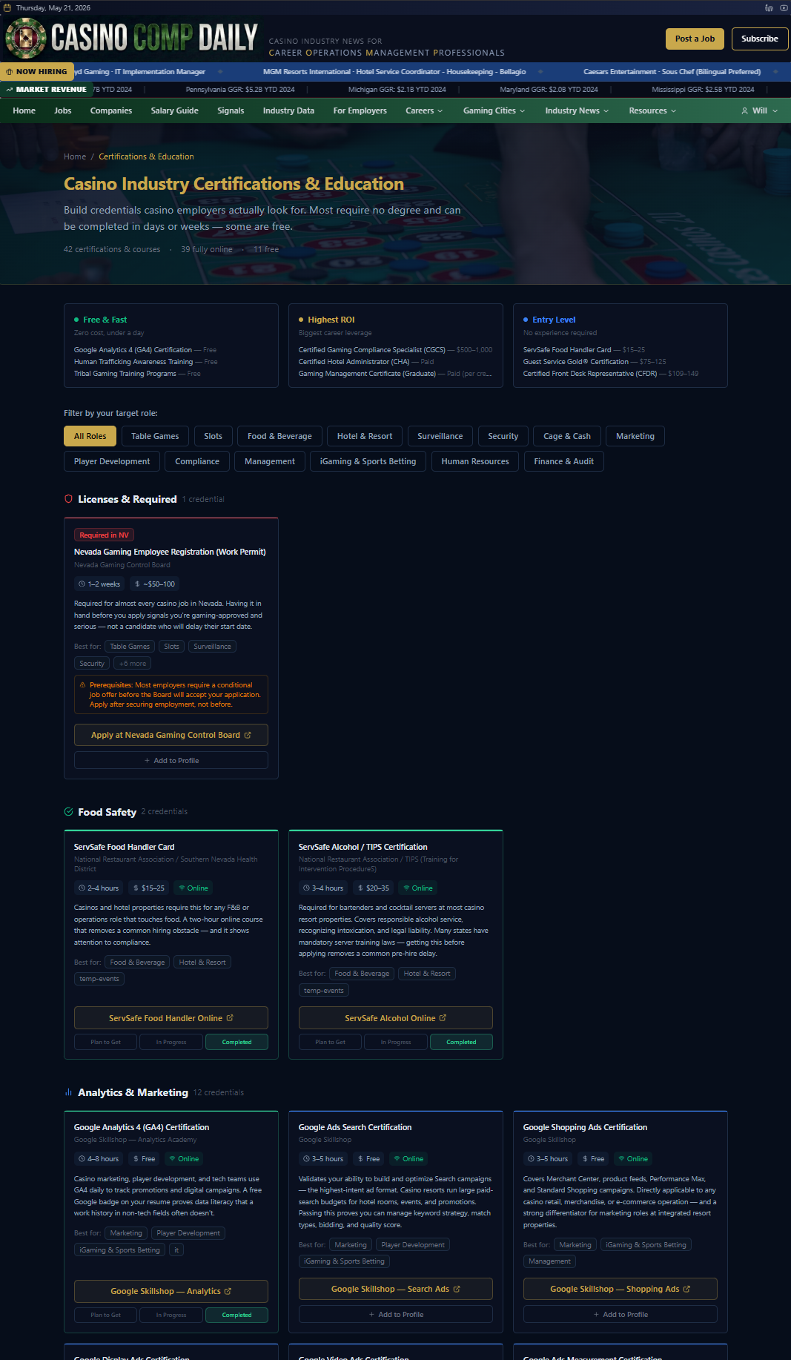The height and width of the screenshot is (1360, 791).
Task: Click the wifi Online icon on ServSafe Food Handler card
Action: (x=182, y=888)
